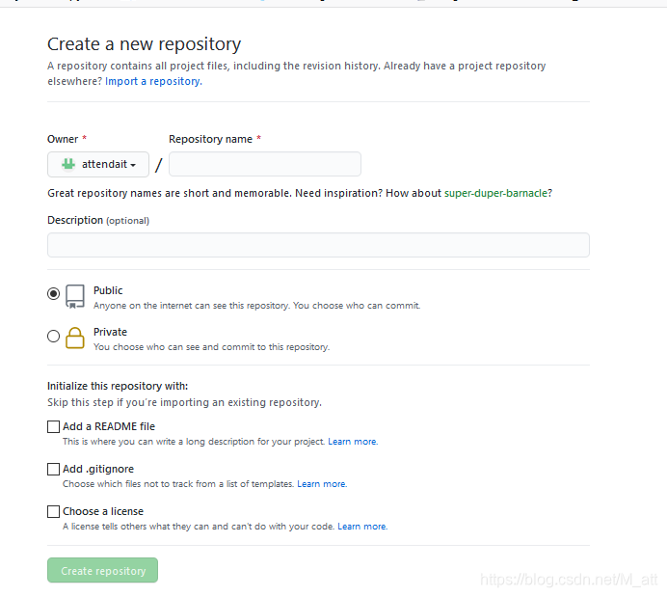This screenshot has width=667, height=597.
Task: Click the Add .gitignore label text
Action: 98,469
